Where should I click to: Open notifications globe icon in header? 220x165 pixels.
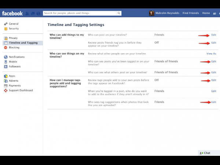tap(38, 14)
